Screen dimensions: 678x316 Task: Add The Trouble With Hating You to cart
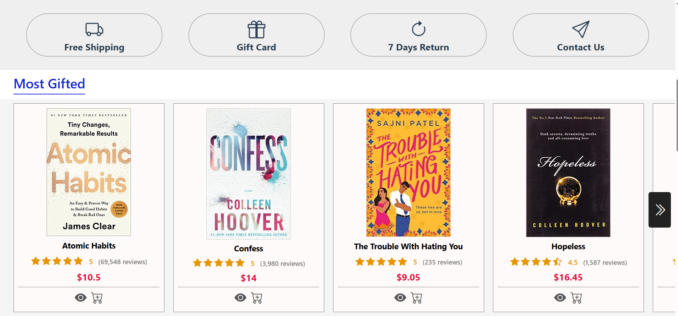click(417, 298)
